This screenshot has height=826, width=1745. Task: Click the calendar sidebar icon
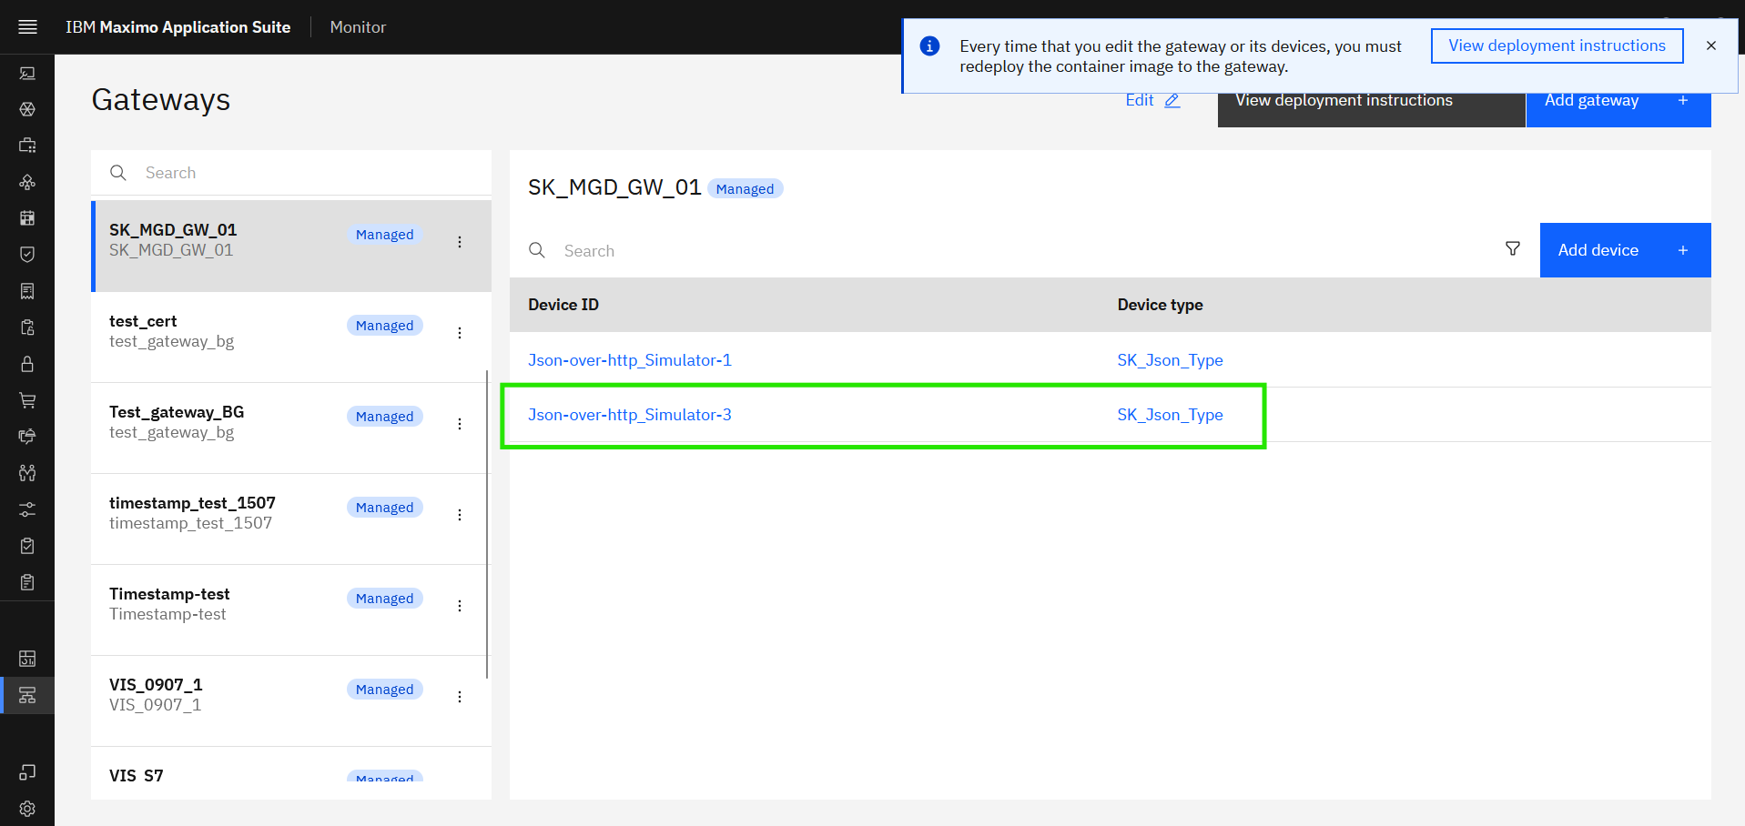(x=27, y=218)
